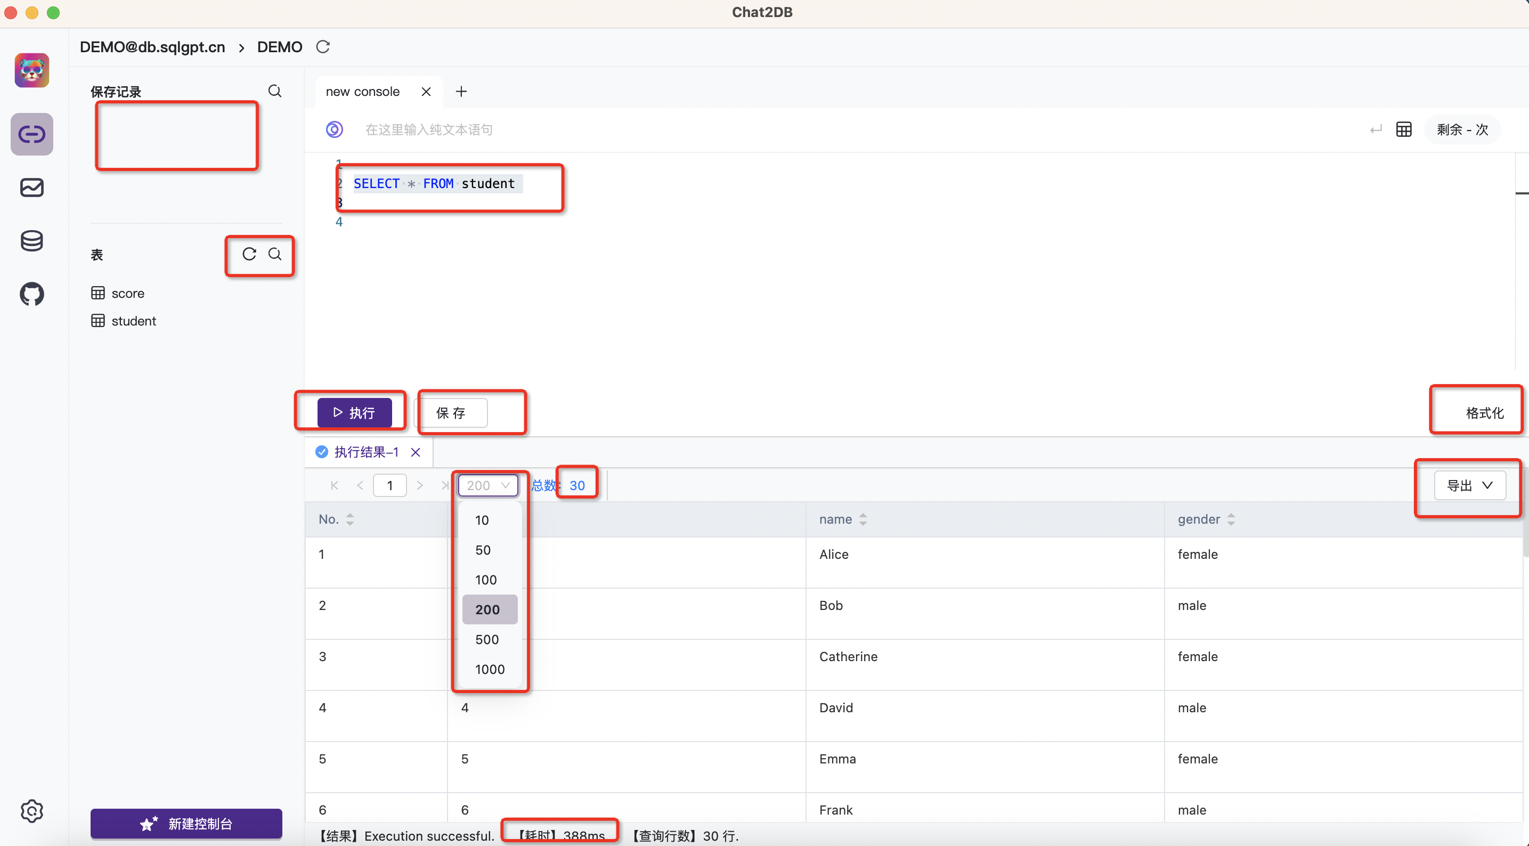Click the 执行 execute button
Image resolution: width=1529 pixels, height=846 pixels.
click(354, 412)
